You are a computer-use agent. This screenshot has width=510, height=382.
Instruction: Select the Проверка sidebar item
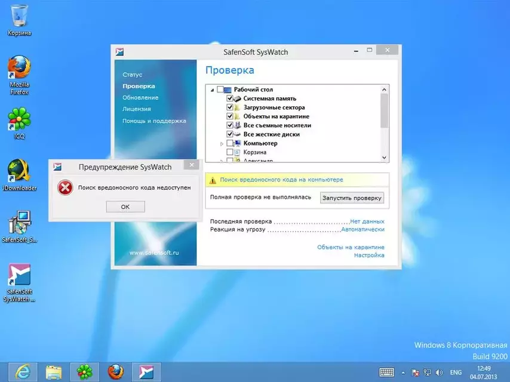(139, 86)
